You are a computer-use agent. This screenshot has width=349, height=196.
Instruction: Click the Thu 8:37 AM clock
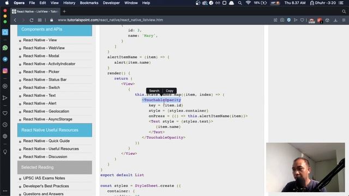(295, 3)
